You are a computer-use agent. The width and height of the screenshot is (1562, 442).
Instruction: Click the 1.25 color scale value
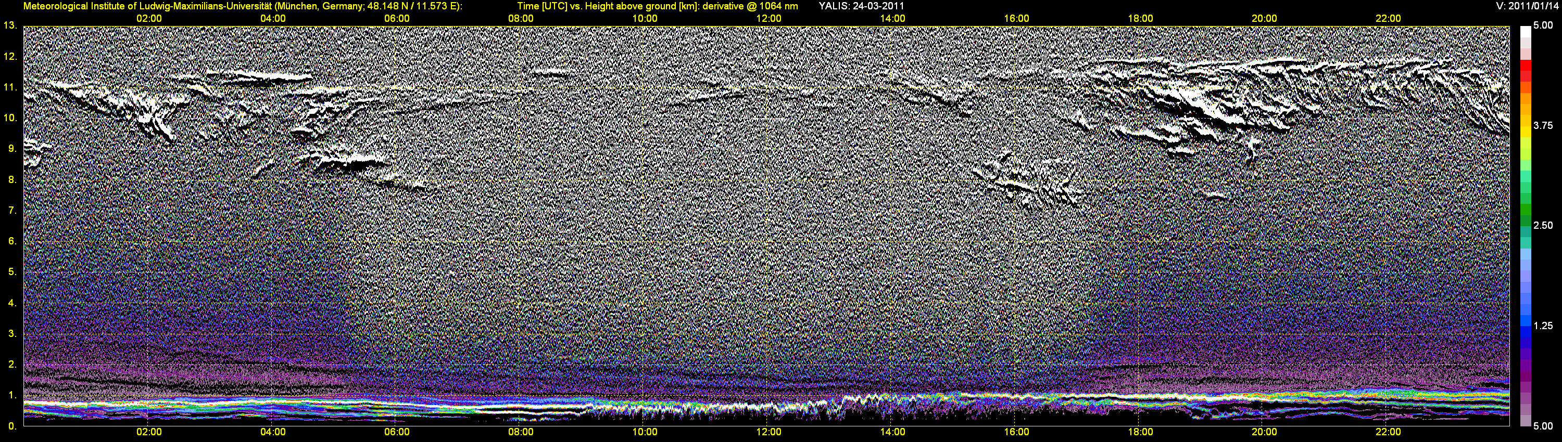pos(1543,326)
